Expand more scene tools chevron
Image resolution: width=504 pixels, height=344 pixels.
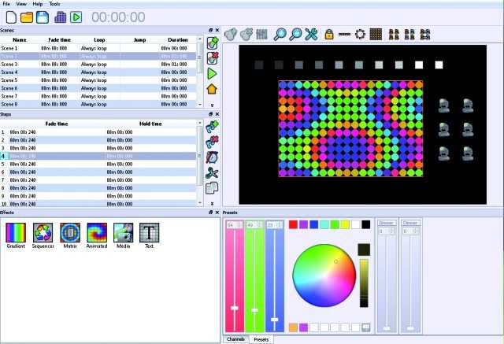[x=212, y=105]
